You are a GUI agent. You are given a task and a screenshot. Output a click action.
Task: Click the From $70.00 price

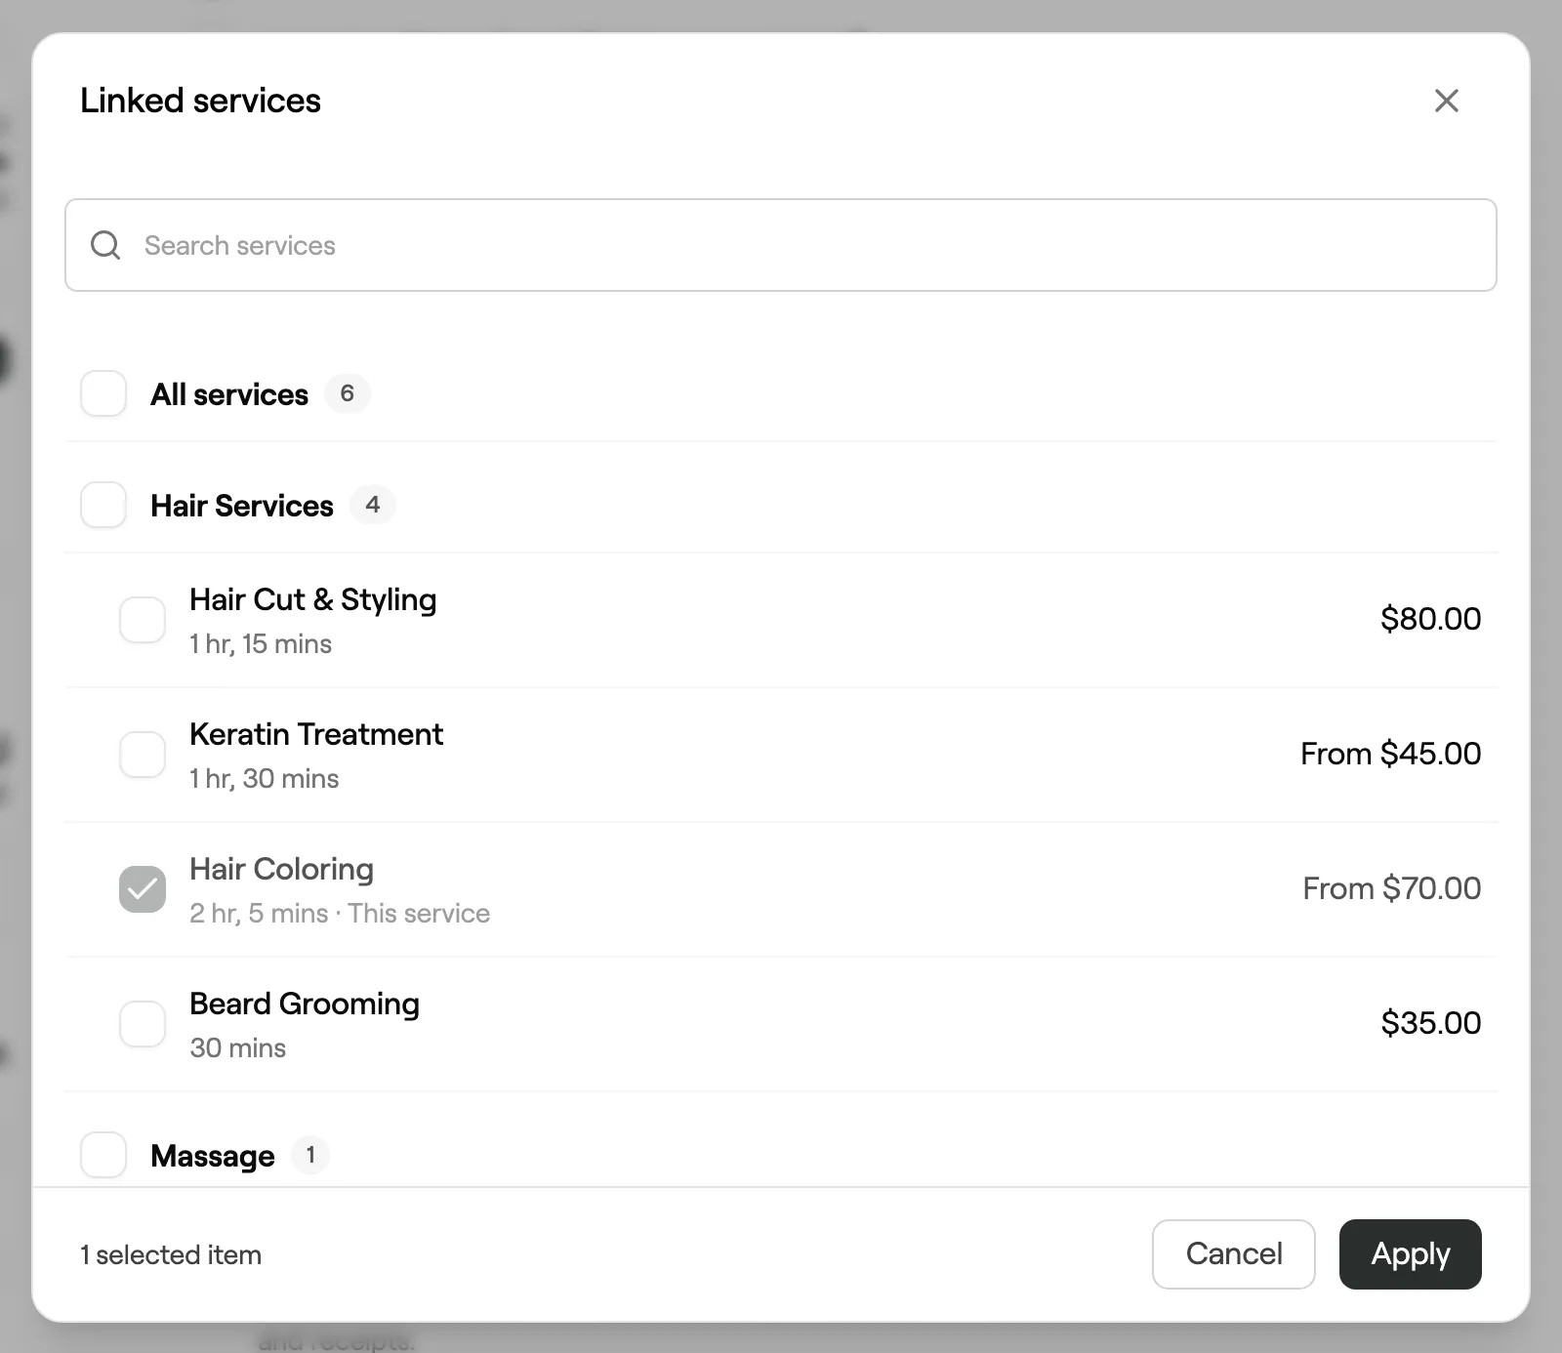pos(1392,888)
